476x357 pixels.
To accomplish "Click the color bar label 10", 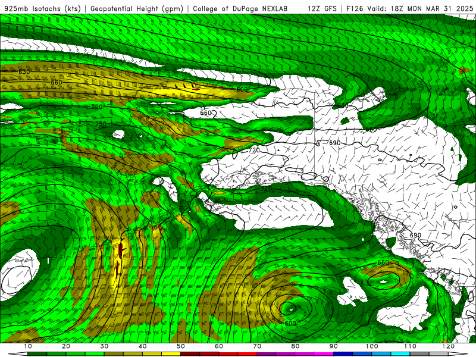I will click(x=27, y=346).
